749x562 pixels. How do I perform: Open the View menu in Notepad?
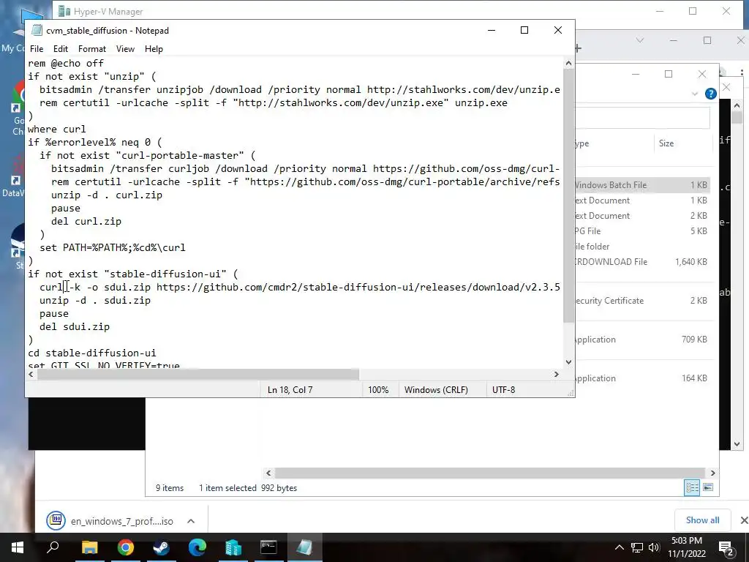point(125,49)
